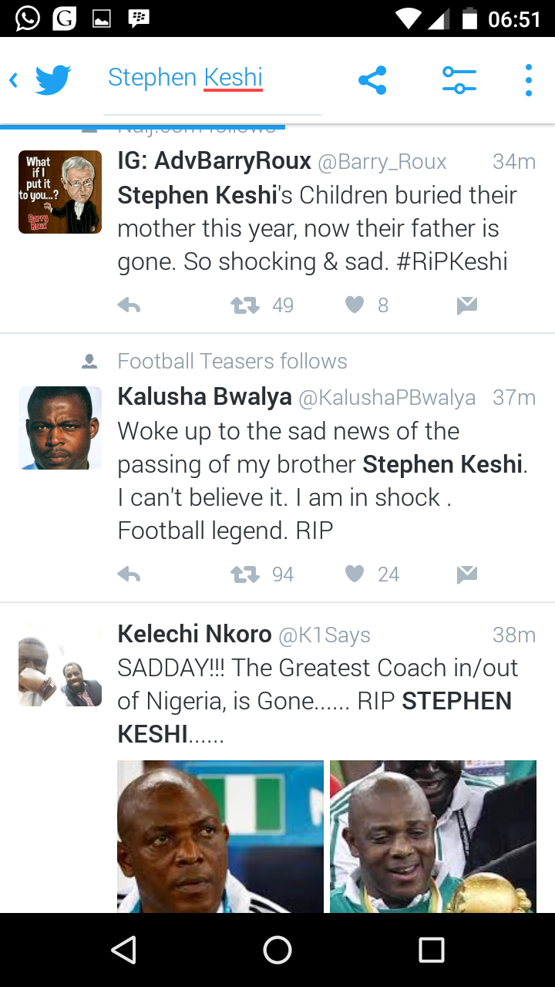Open the Kalusha Bwalya profile picture
The image size is (555, 987).
[60, 428]
